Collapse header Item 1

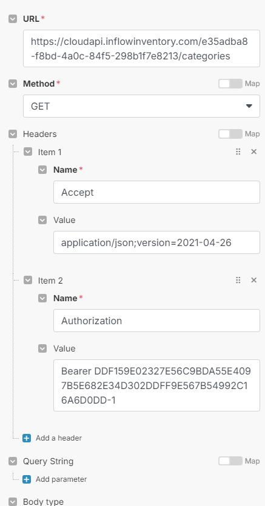pos(28,151)
